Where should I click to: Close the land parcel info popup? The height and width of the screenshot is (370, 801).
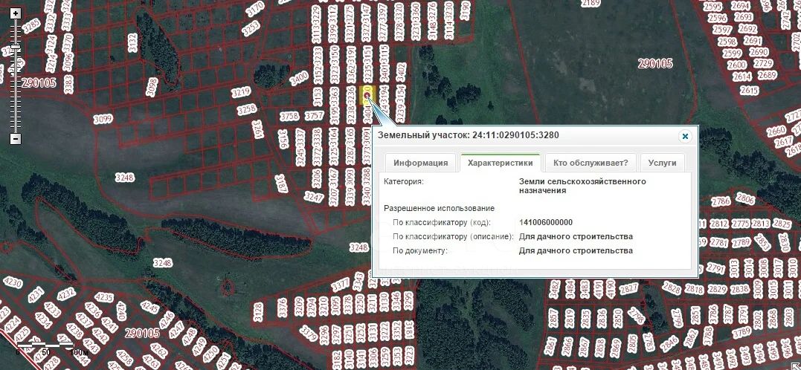click(685, 136)
